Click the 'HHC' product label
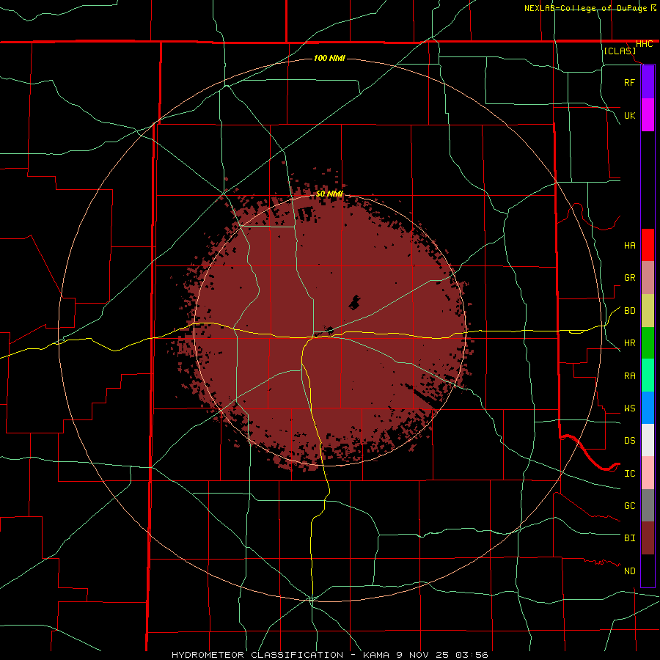 (x=644, y=44)
